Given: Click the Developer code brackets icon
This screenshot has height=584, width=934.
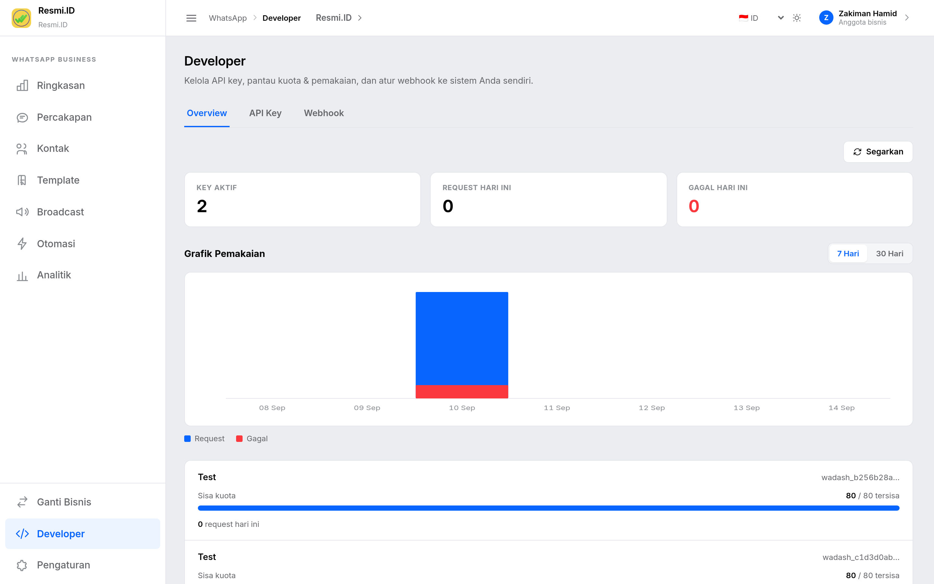Looking at the screenshot, I should (22, 533).
